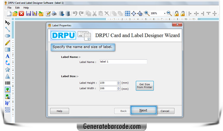Lock objects using the closed padlock icon
Viewport: 223px width, 131px height.
point(177,13)
